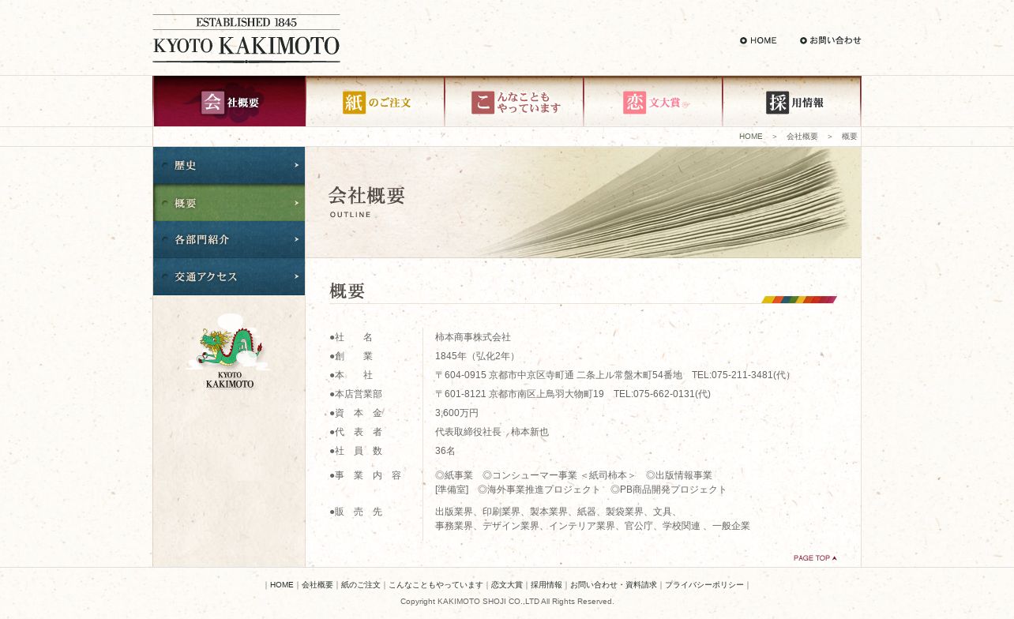Open the こんなこともやっています navigation tab

click(514, 102)
